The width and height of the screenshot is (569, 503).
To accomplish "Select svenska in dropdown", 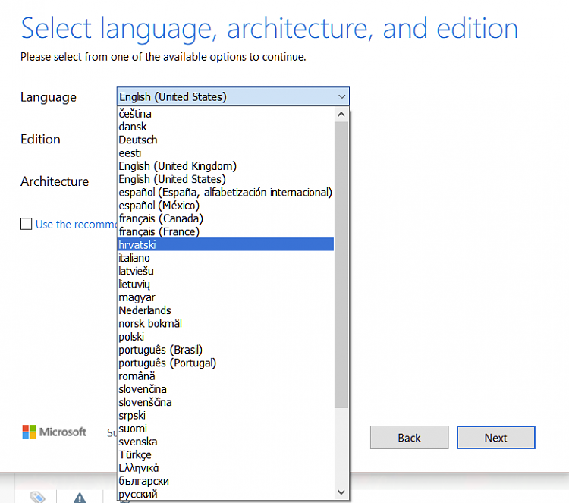I will click(x=226, y=442).
